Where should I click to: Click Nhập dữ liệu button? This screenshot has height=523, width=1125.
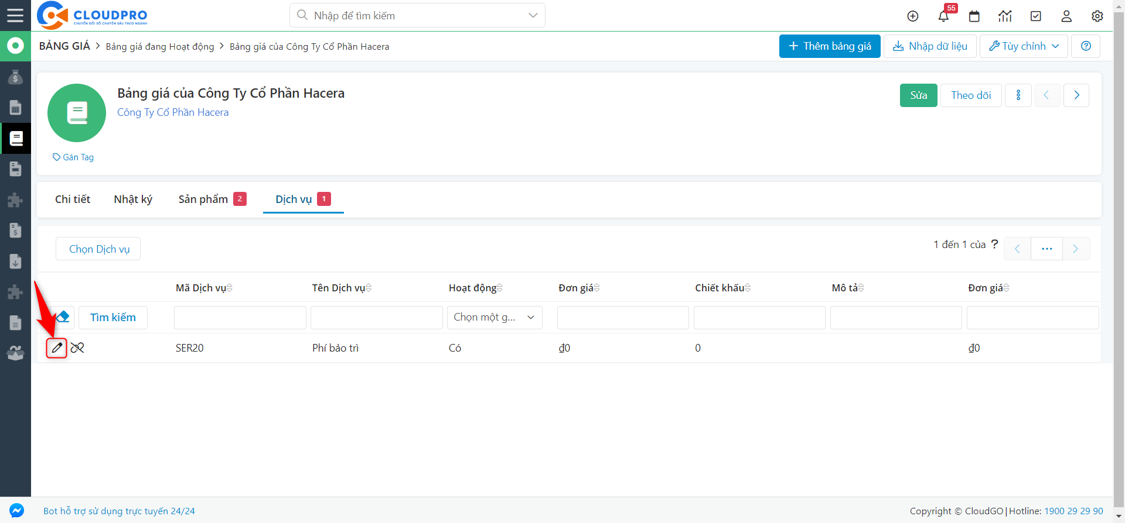point(930,46)
